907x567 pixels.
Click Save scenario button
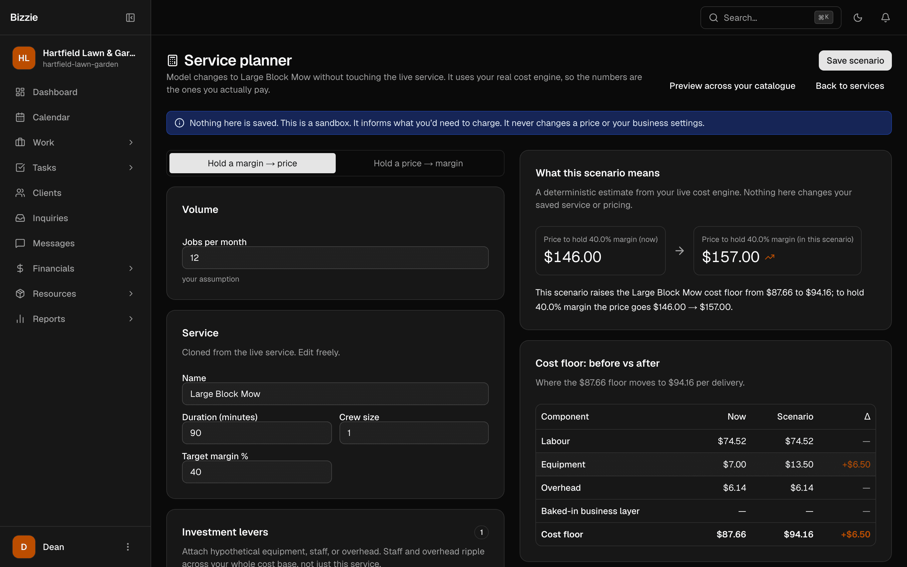click(855, 60)
